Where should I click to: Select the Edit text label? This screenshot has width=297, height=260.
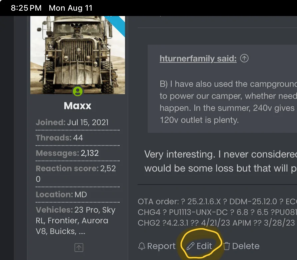tap(204, 246)
